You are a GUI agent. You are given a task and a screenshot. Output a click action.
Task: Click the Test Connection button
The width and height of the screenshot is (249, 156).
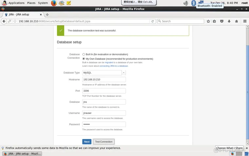pyautogui.click(x=104, y=142)
